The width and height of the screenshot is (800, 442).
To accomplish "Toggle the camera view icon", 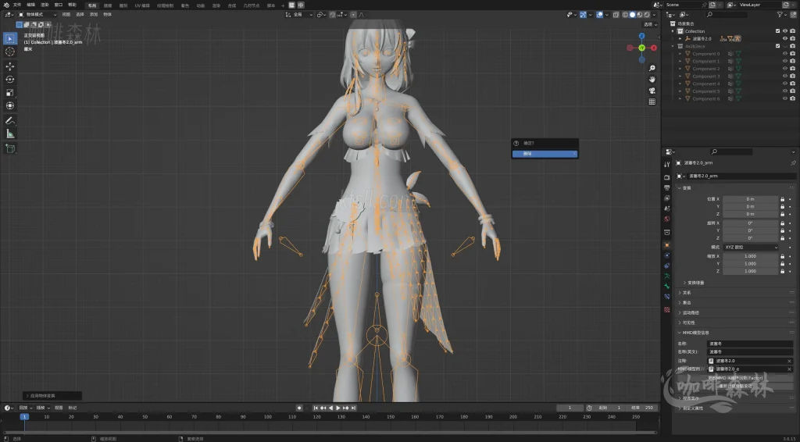I will [652, 91].
